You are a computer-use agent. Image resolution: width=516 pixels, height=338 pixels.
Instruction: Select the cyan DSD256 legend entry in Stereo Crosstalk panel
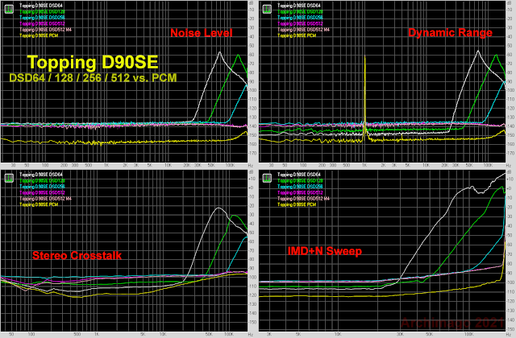42,186
